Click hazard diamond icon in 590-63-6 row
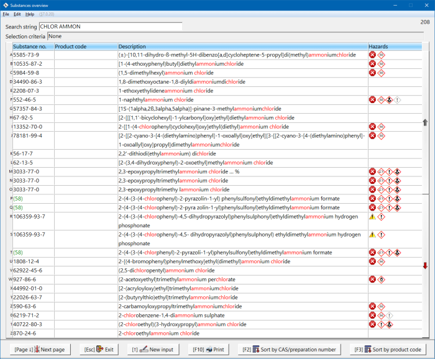Screen dimensions: 435x359 381,306
